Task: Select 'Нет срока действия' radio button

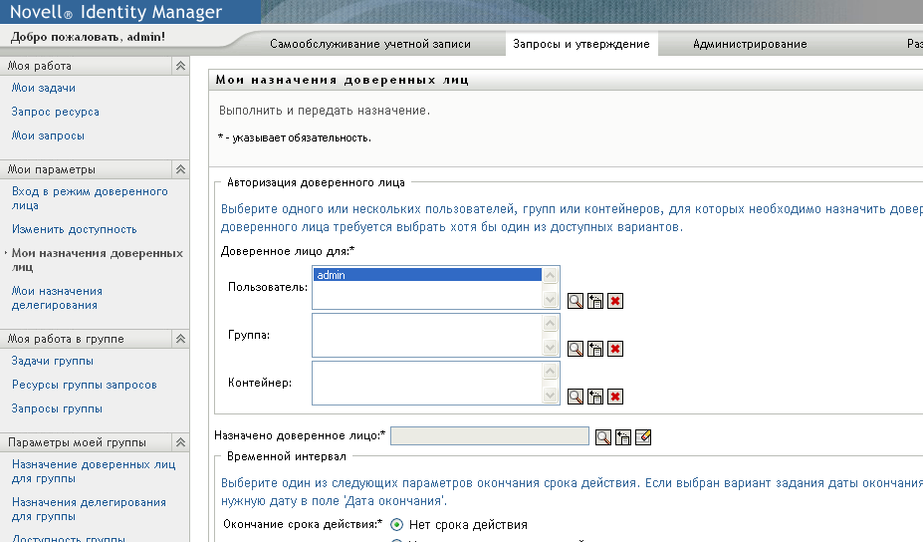Action: click(396, 525)
